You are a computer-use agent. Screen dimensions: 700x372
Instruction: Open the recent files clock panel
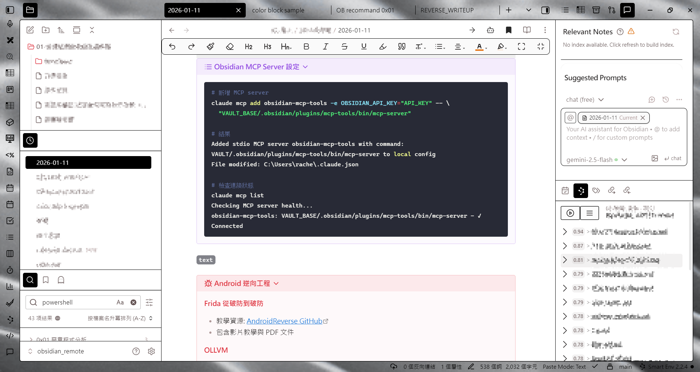(30, 140)
